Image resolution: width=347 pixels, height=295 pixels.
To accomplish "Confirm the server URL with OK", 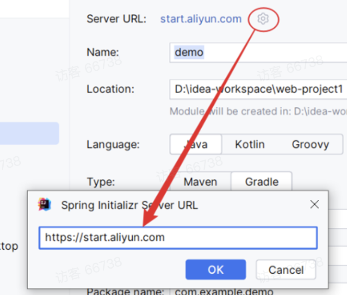I will coord(216,270).
